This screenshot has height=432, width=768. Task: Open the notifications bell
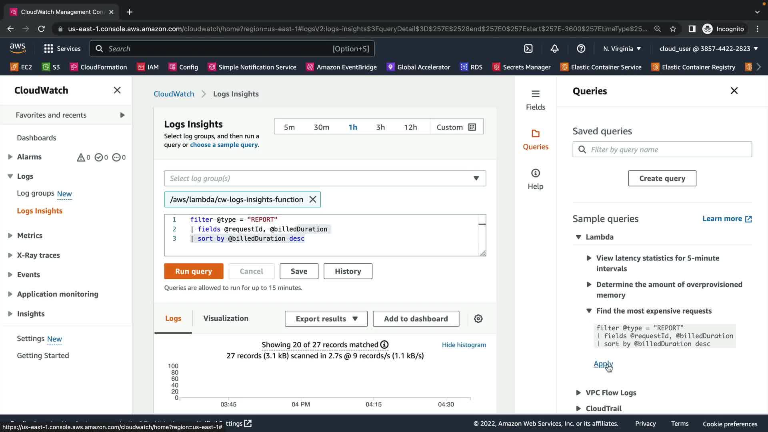(554, 49)
